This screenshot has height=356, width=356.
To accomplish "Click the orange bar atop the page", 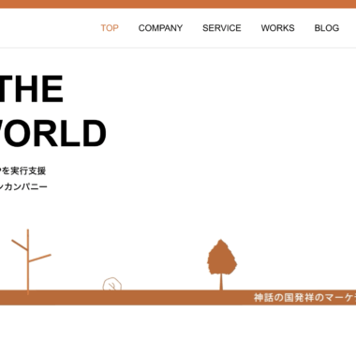I will coord(178,4).
